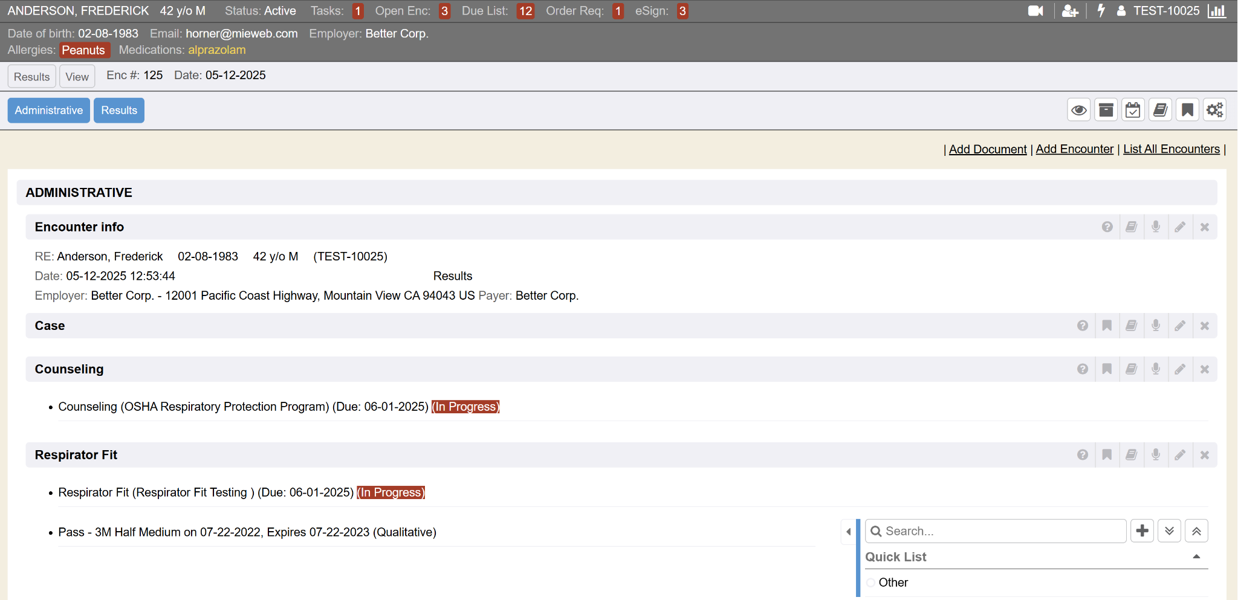Viewport: 1238px width, 600px height.
Task: Click the archive box toolbar icon
Action: (x=1106, y=110)
